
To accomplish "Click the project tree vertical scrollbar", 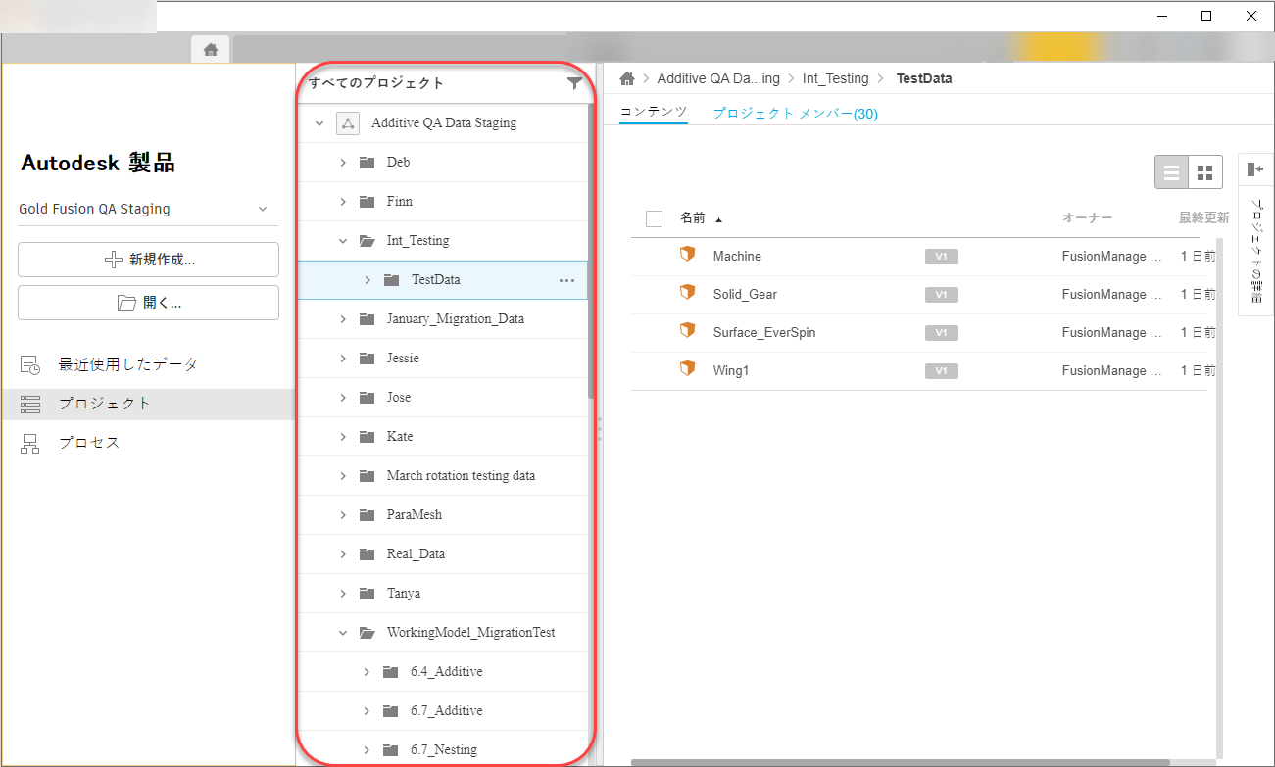I will [x=591, y=251].
